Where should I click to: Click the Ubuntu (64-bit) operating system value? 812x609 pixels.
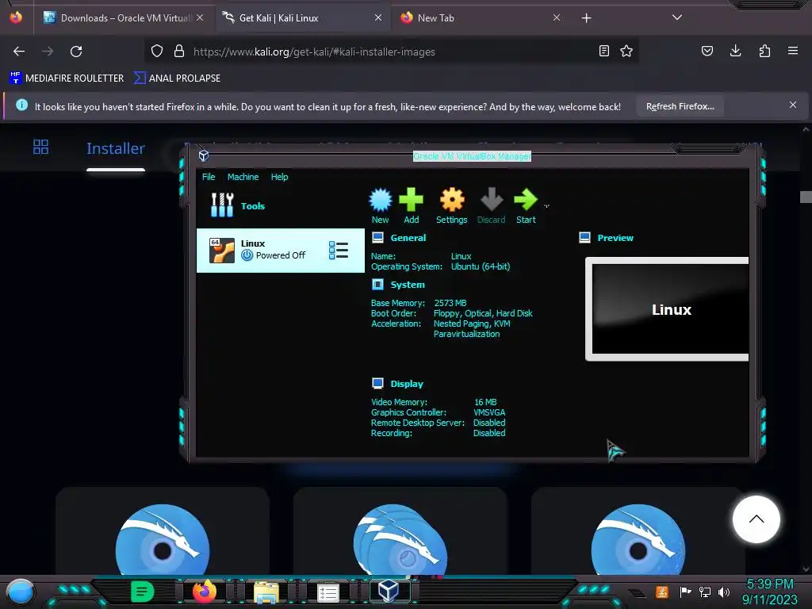[480, 266]
